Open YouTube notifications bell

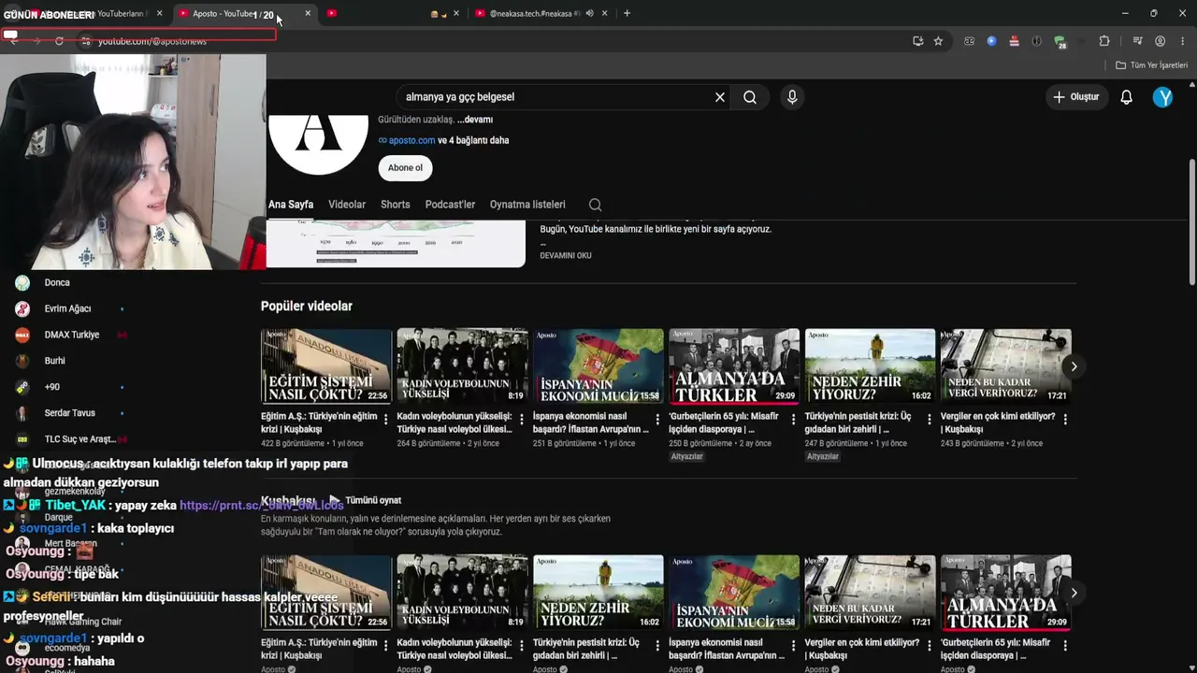(1127, 97)
